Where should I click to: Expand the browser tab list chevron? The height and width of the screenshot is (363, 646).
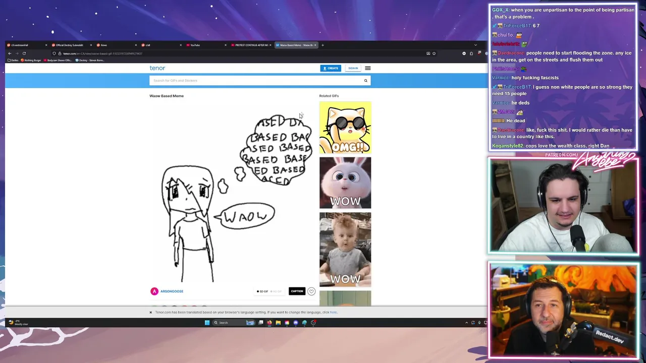coord(475,45)
